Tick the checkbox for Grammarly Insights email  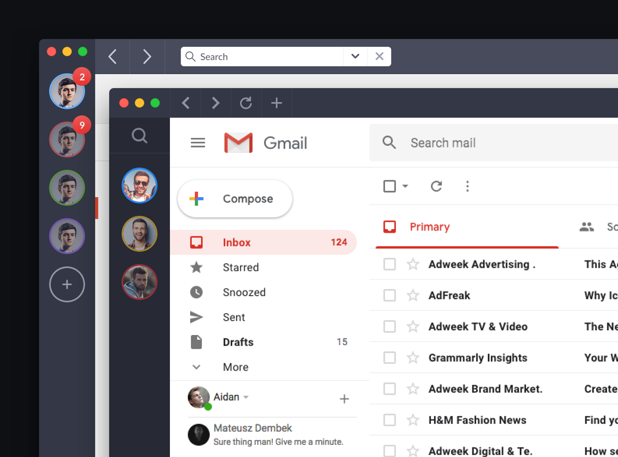(389, 357)
